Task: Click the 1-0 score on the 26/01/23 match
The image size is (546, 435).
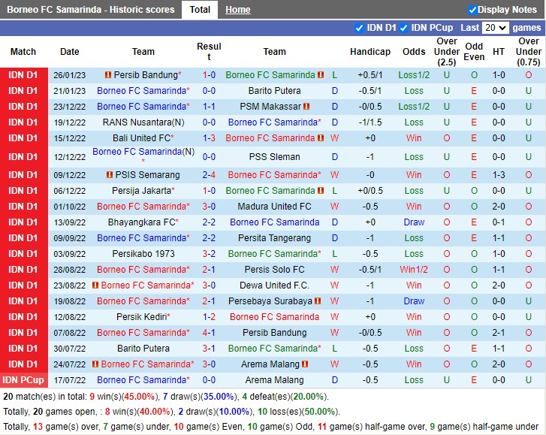Action: click(209, 75)
